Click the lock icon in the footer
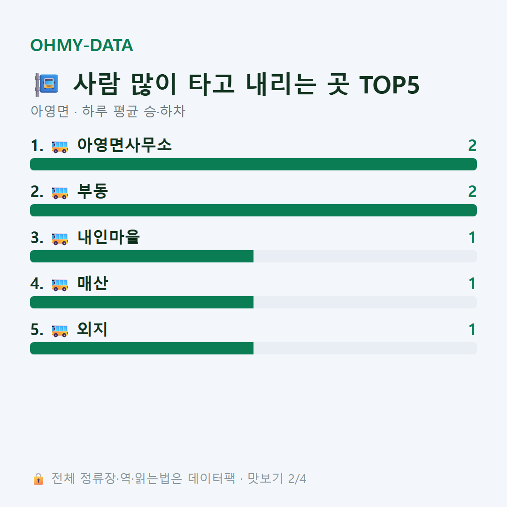Viewport: 507px width, 507px height. pos(38,478)
